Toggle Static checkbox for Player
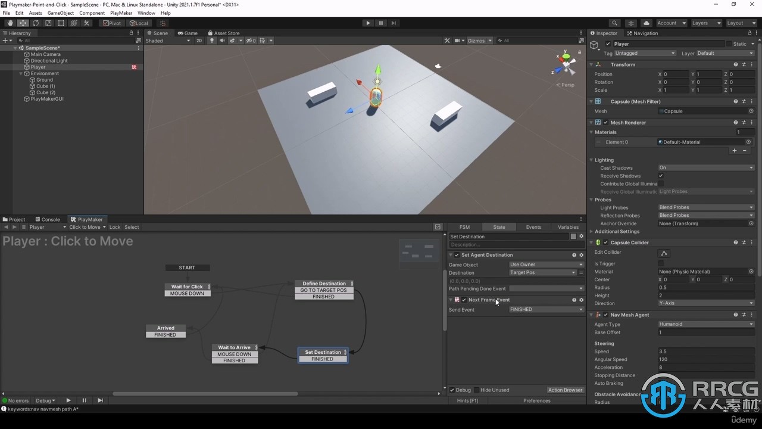762x429 pixels. pyautogui.click(x=729, y=43)
